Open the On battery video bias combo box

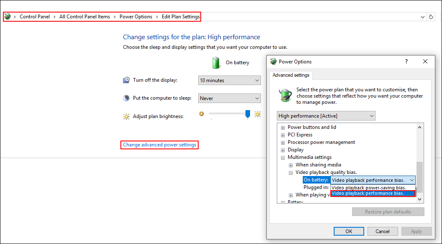(x=373, y=180)
